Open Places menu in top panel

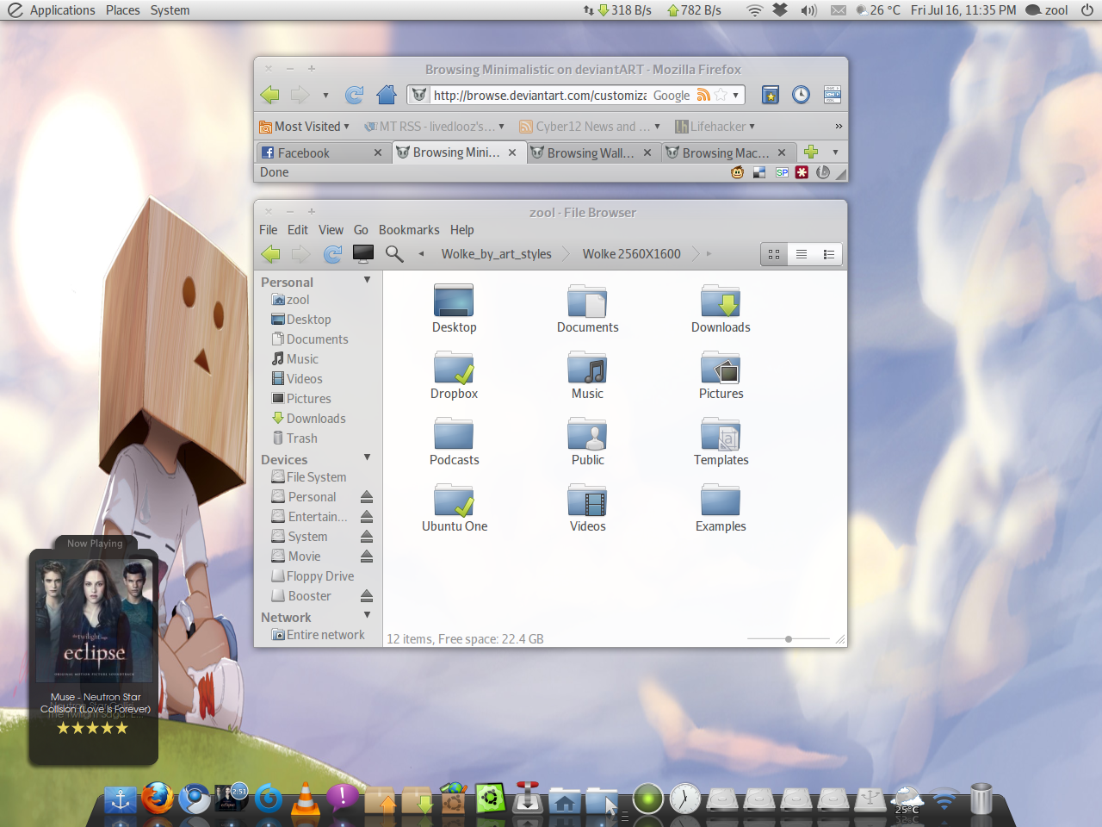(123, 10)
